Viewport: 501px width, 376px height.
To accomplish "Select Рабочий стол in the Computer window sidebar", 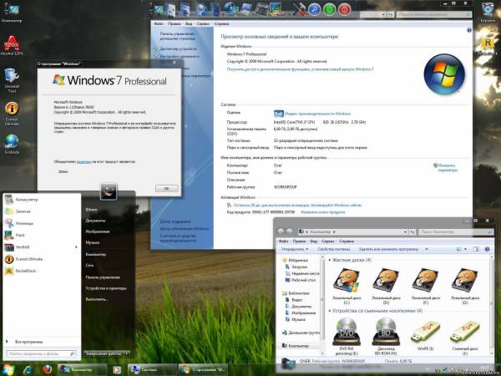I will [304, 280].
